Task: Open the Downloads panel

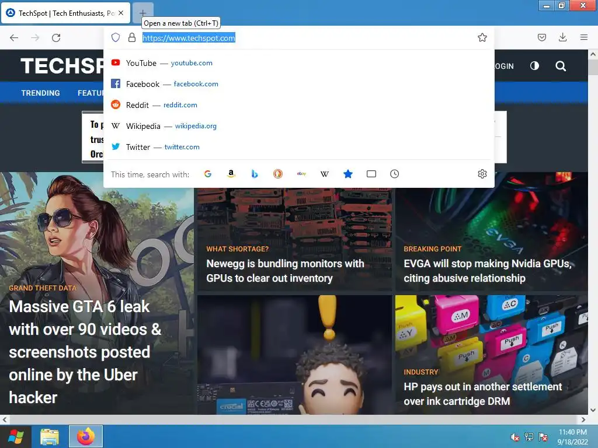Action: [x=562, y=37]
